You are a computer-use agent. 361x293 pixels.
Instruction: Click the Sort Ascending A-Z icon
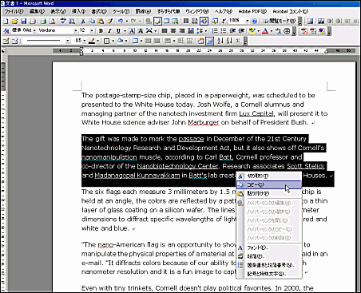[220, 41]
